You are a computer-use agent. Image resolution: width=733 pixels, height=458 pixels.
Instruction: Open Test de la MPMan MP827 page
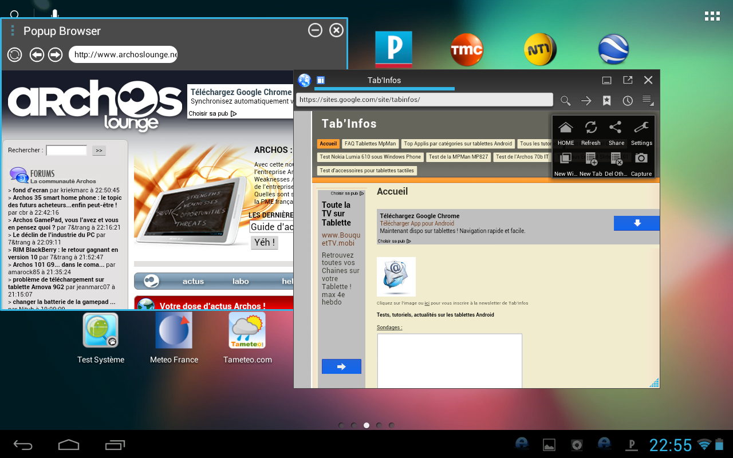click(458, 157)
